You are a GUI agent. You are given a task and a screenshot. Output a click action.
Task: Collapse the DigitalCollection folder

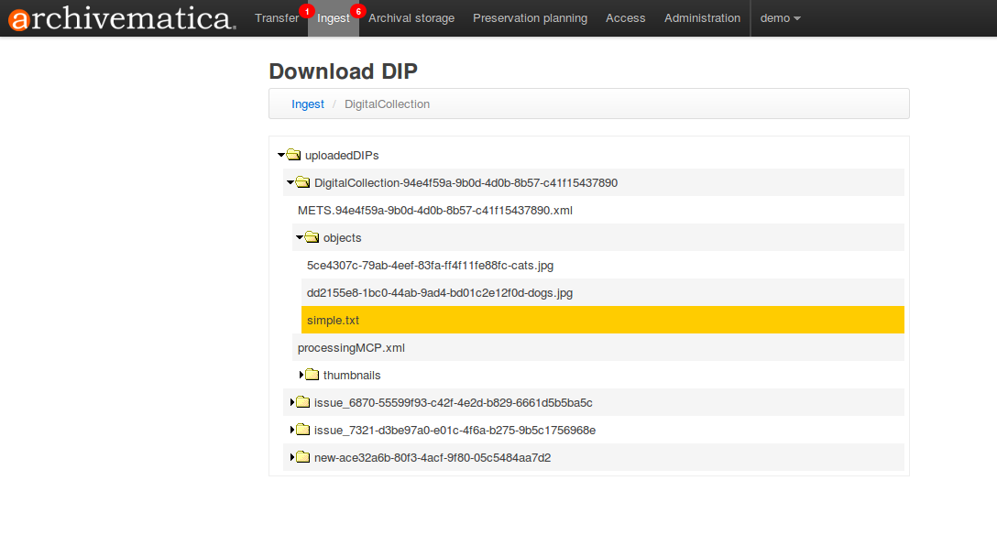click(x=290, y=182)
